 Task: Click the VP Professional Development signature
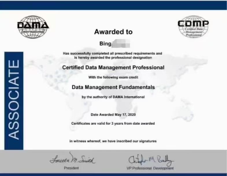click(151, 160)
